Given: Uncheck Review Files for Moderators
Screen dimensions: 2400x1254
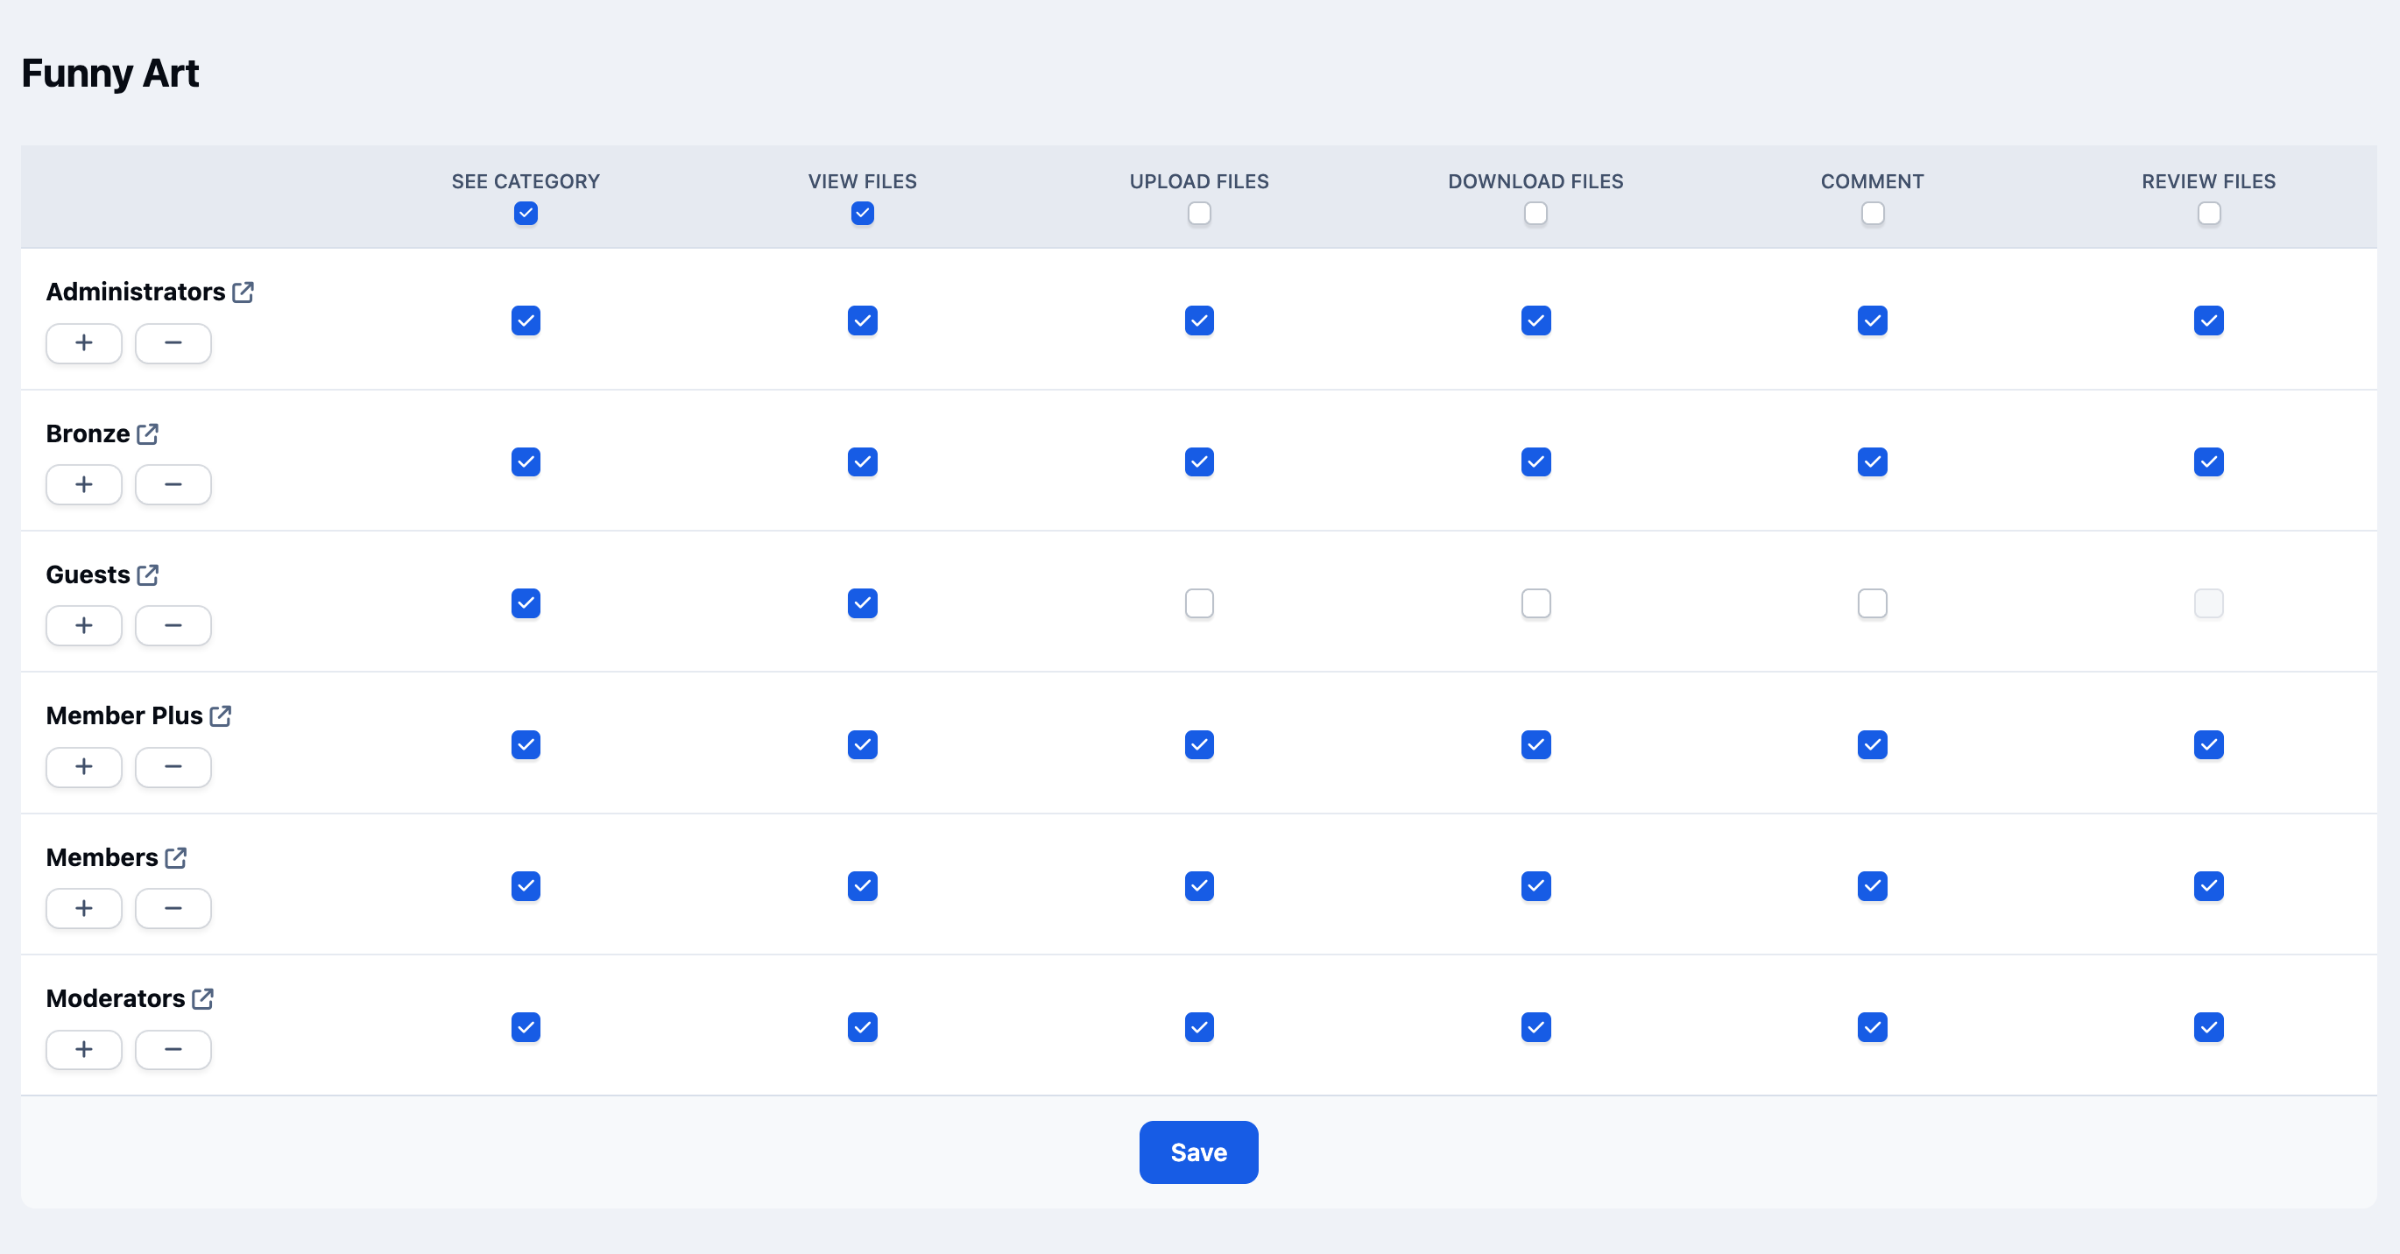Looking at the screenshot, I should coord(2209,1027).
